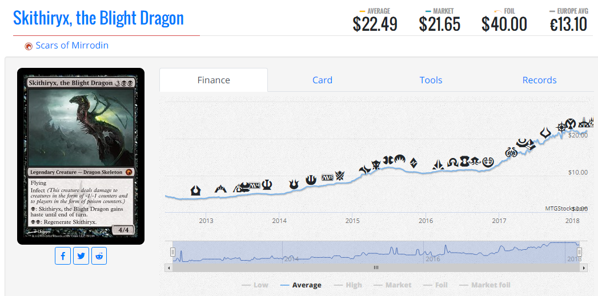Click the Born of the Gods set marker

click(x=294, y=184)
